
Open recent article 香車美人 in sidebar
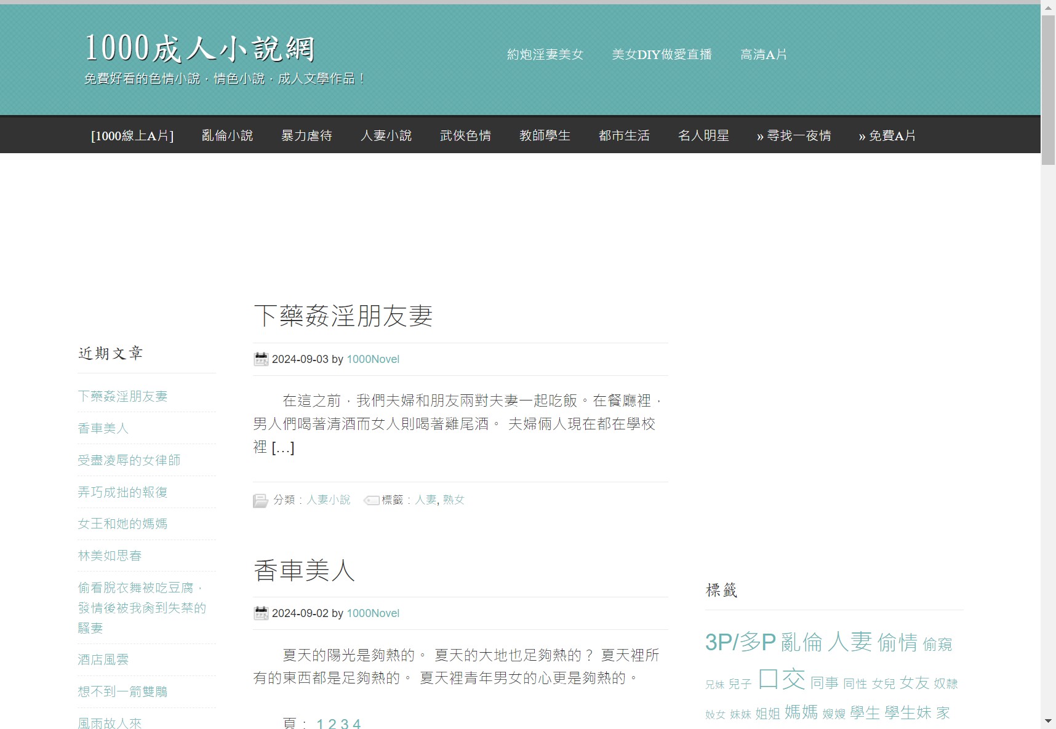point(103,428)
